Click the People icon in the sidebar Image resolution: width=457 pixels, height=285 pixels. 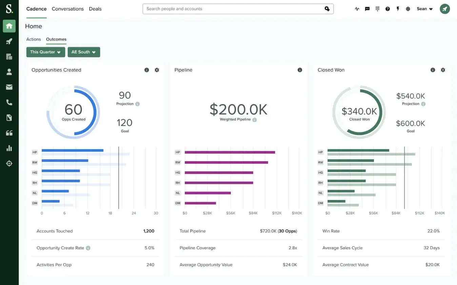coord(9,72)
